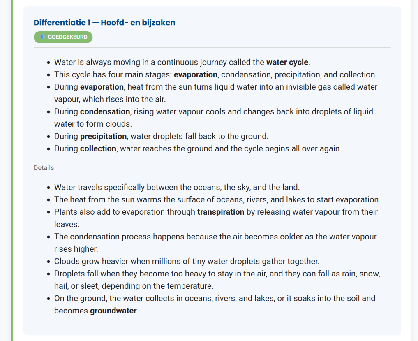The height and width of the screenshot is (341, 418).
Task: Select the bold word condensation
Action: (x=105, y=111)
